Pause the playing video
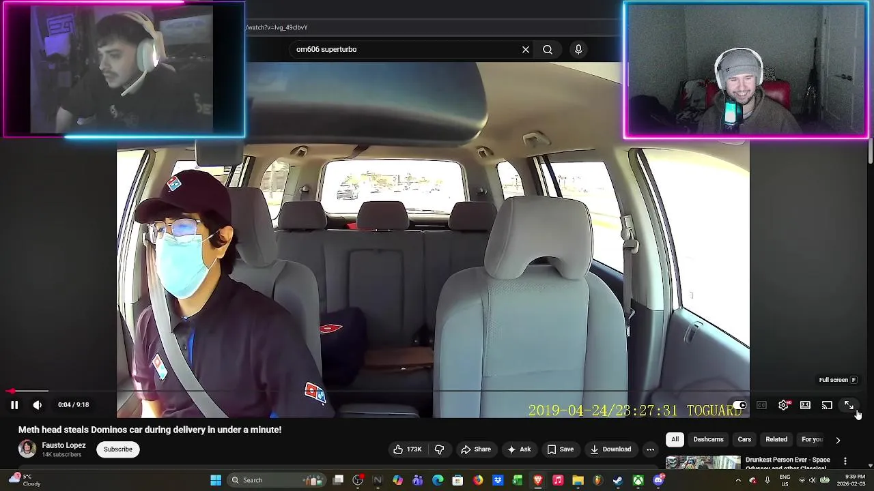The width and height of the screenshot is (874, 491). pyautogui.click(x=14, y=405)
